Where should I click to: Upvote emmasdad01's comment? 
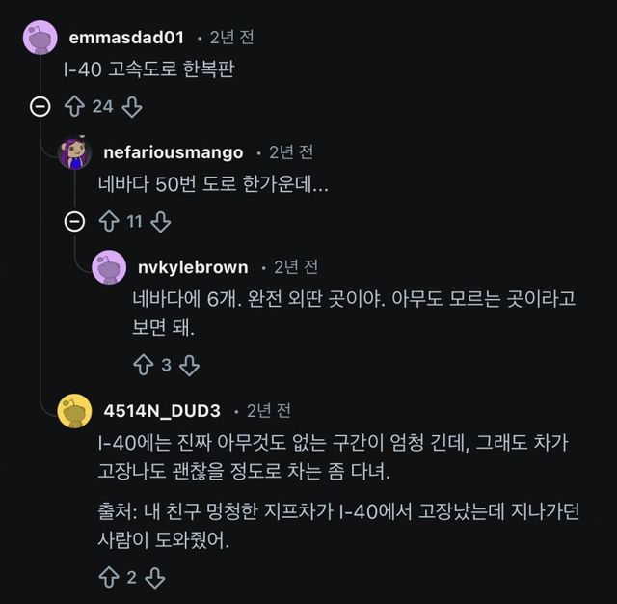pyautogui.click(x=74, y=106)
